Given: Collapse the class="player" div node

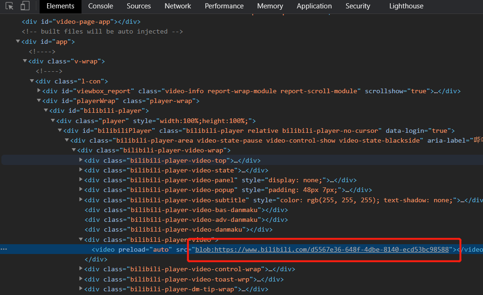Looking at the screenshot, I should point(53,121).
